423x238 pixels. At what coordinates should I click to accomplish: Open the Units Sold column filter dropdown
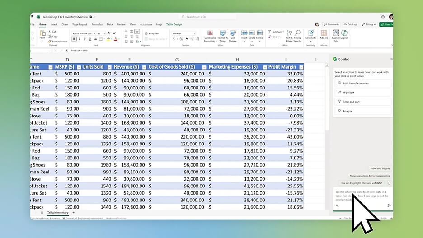pos(109,67)
